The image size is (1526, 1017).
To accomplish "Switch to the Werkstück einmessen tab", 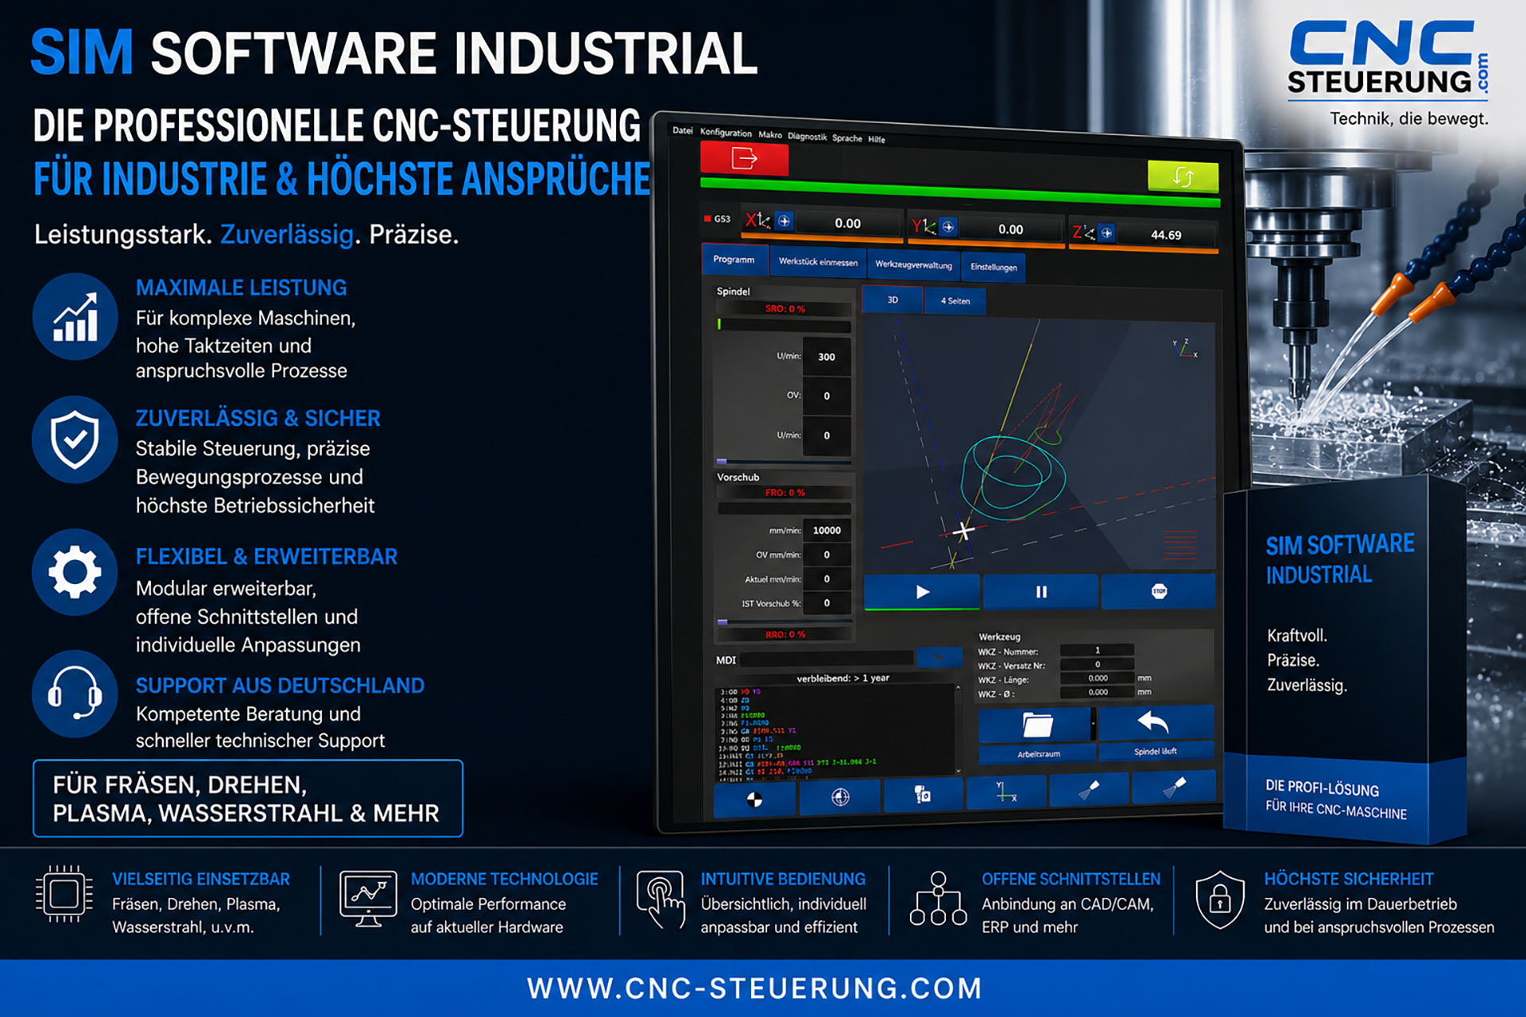I will pyautogui.click(x=818, y=262).
